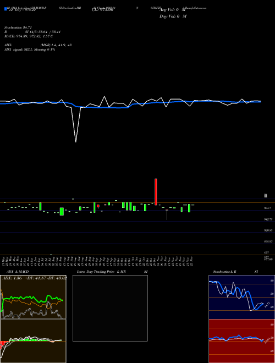Click the 'Avg Vol: 0 M' readout
Viewport: 275px width, 363px height.
(x=173, y=10)
